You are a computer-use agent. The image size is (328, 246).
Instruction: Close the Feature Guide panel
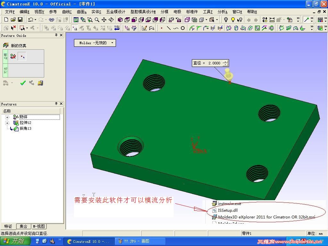(61, 35)
